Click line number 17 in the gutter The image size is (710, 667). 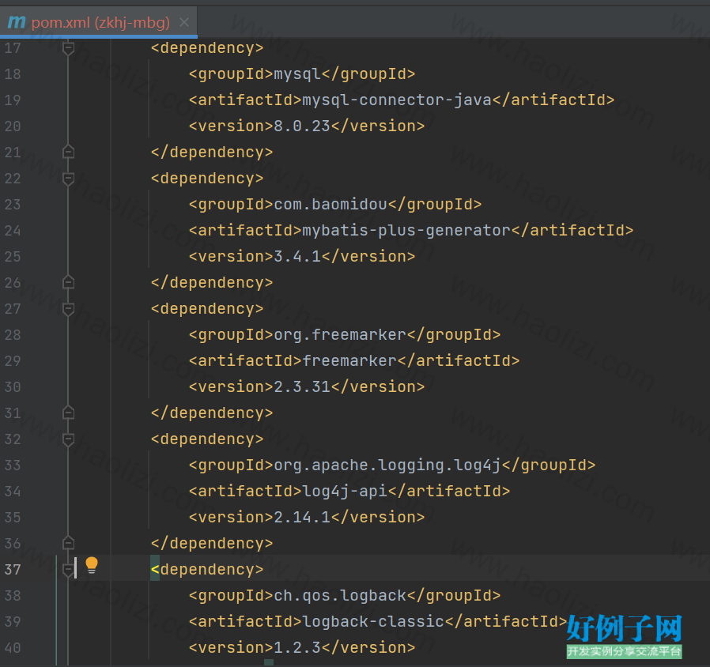tap(13, 48)
